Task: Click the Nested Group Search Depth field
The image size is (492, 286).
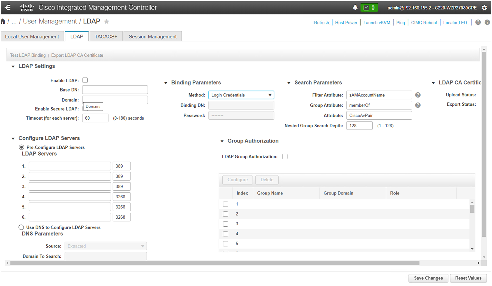Action: tap(359, 126)
